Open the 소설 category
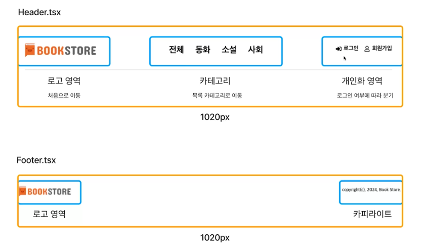Viewport: 422px width, 248px height. pos(229,50)
